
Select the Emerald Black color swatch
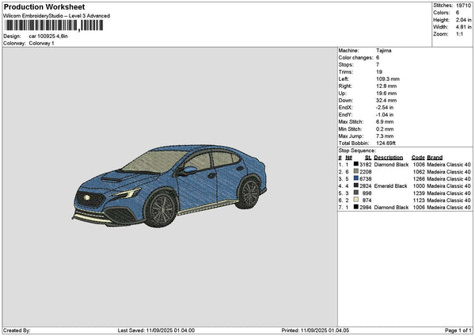click(356, 185)
